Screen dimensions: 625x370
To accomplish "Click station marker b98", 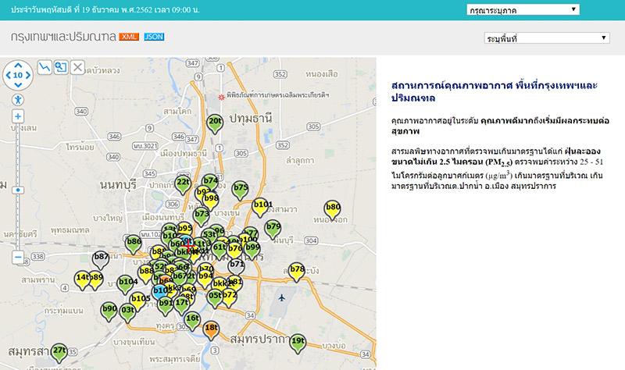I will (210, 201).
